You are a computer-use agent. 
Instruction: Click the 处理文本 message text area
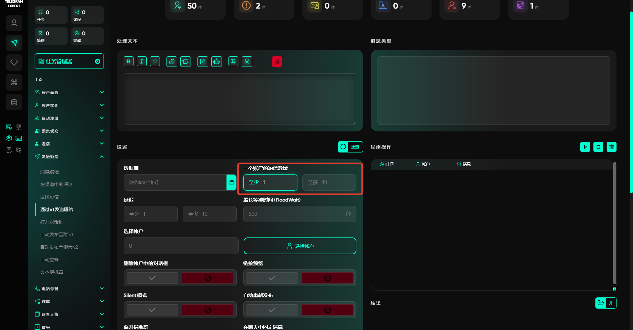click(x=240, y=99)
